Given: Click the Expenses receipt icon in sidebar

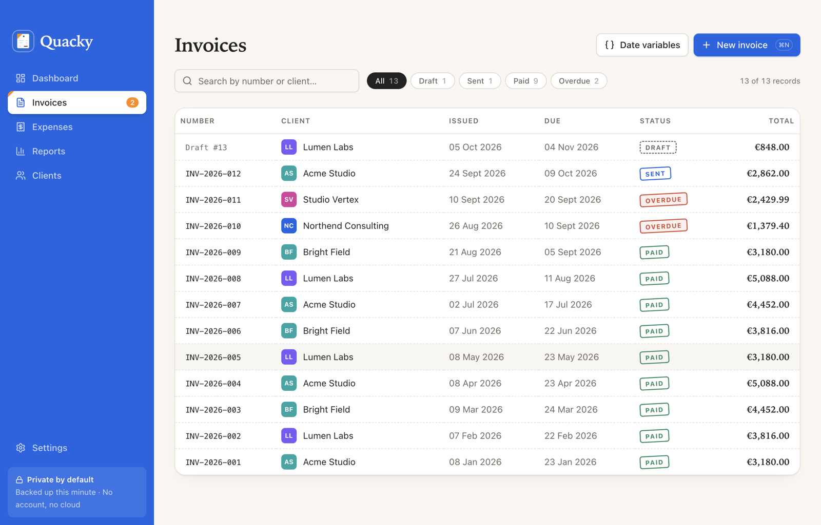Looking at the screenshot, I should click(x=21, y=127).
